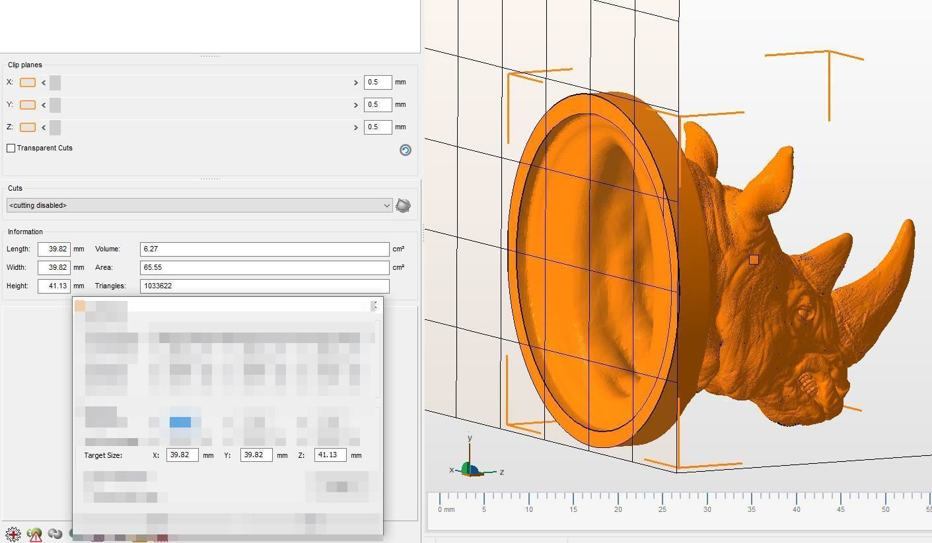The image size is (932, 543).
Task: Click the Length value field
Action: click(x=54, y=249)
